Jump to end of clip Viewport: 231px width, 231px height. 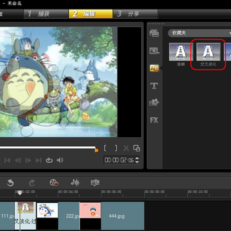click(x=38, y=160)
